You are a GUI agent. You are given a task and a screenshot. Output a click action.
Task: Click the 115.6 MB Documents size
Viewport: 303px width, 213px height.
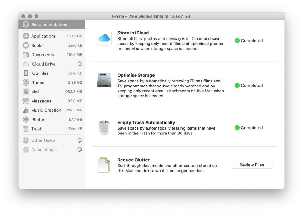point(75,55)
